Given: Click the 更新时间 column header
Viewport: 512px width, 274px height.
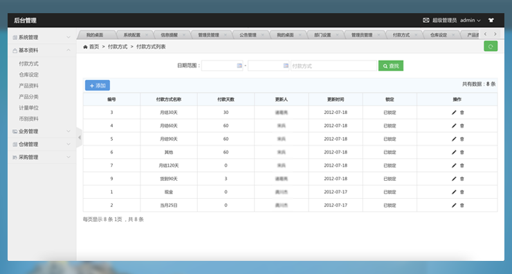Looking at the screenshot, I should coord(336,99).
